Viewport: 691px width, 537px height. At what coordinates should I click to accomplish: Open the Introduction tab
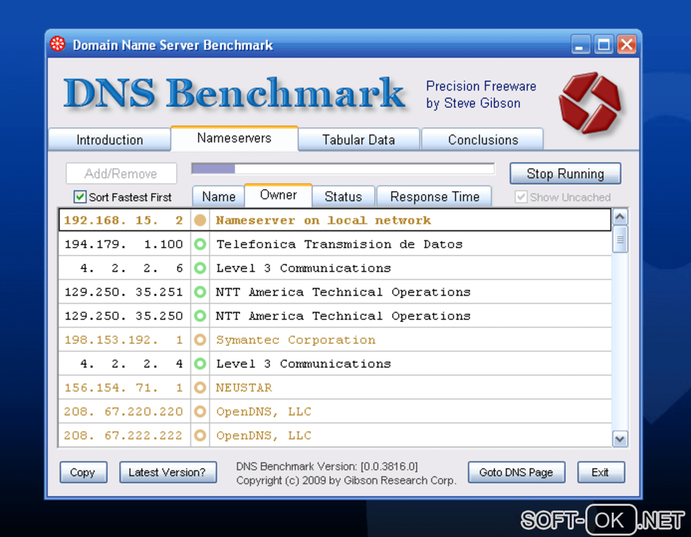[109, 140]
